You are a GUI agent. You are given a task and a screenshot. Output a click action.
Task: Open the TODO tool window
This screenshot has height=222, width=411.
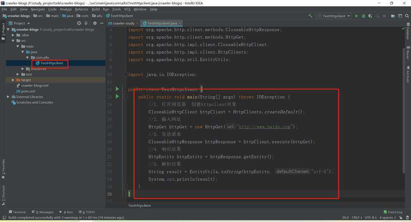pos(87,212)
